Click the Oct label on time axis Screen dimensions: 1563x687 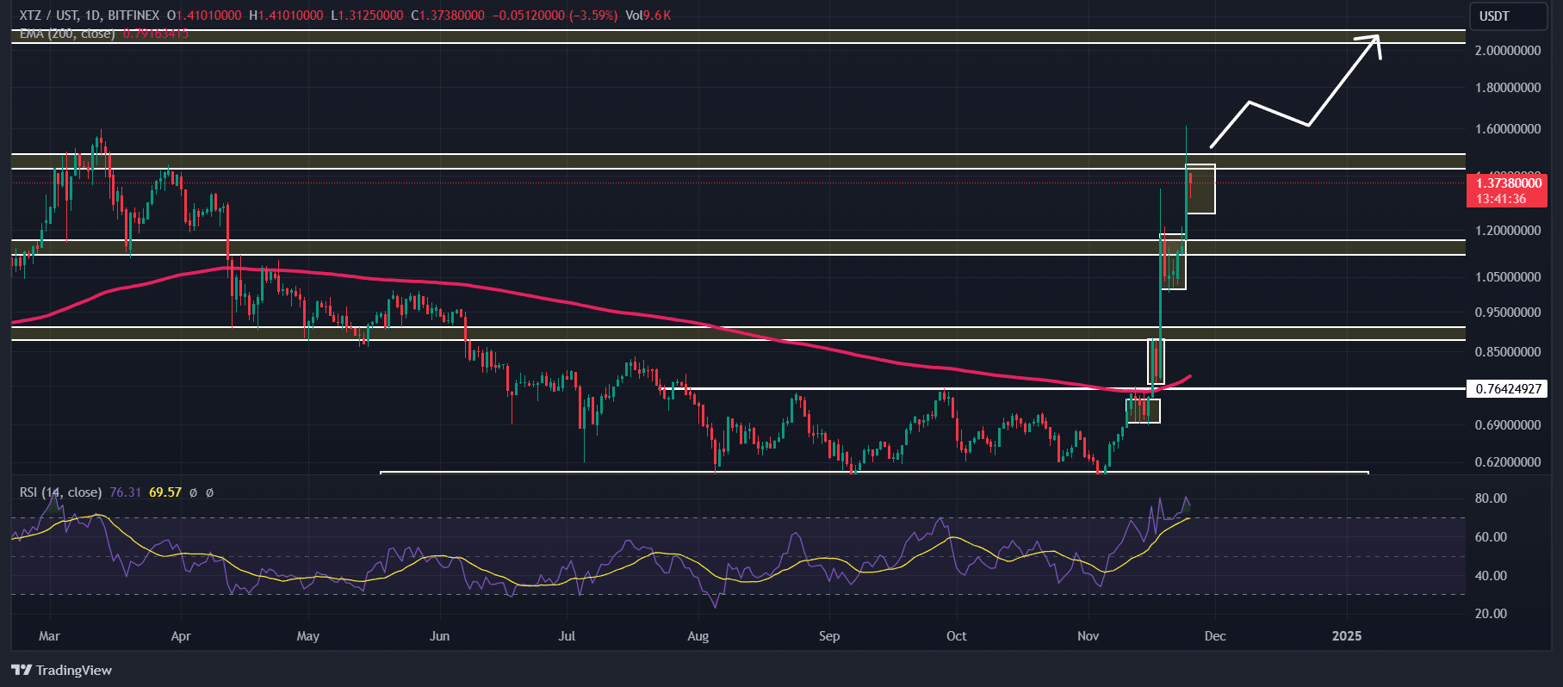956,636
